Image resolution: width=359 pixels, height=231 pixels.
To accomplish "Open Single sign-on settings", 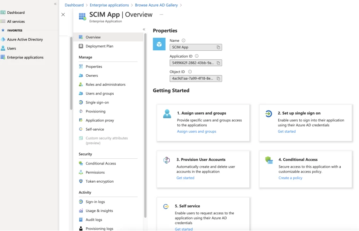I will (97, 102).
